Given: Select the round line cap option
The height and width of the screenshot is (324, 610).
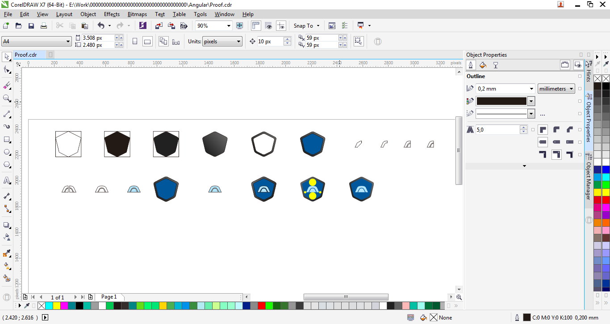Looking at the screenshot, I should tap(556, 142).
